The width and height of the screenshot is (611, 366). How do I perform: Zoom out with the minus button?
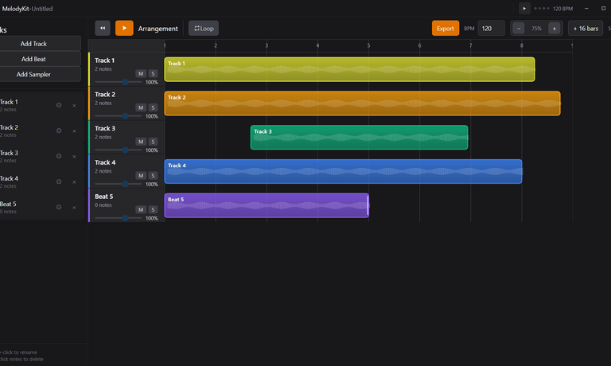pos(519,29)
